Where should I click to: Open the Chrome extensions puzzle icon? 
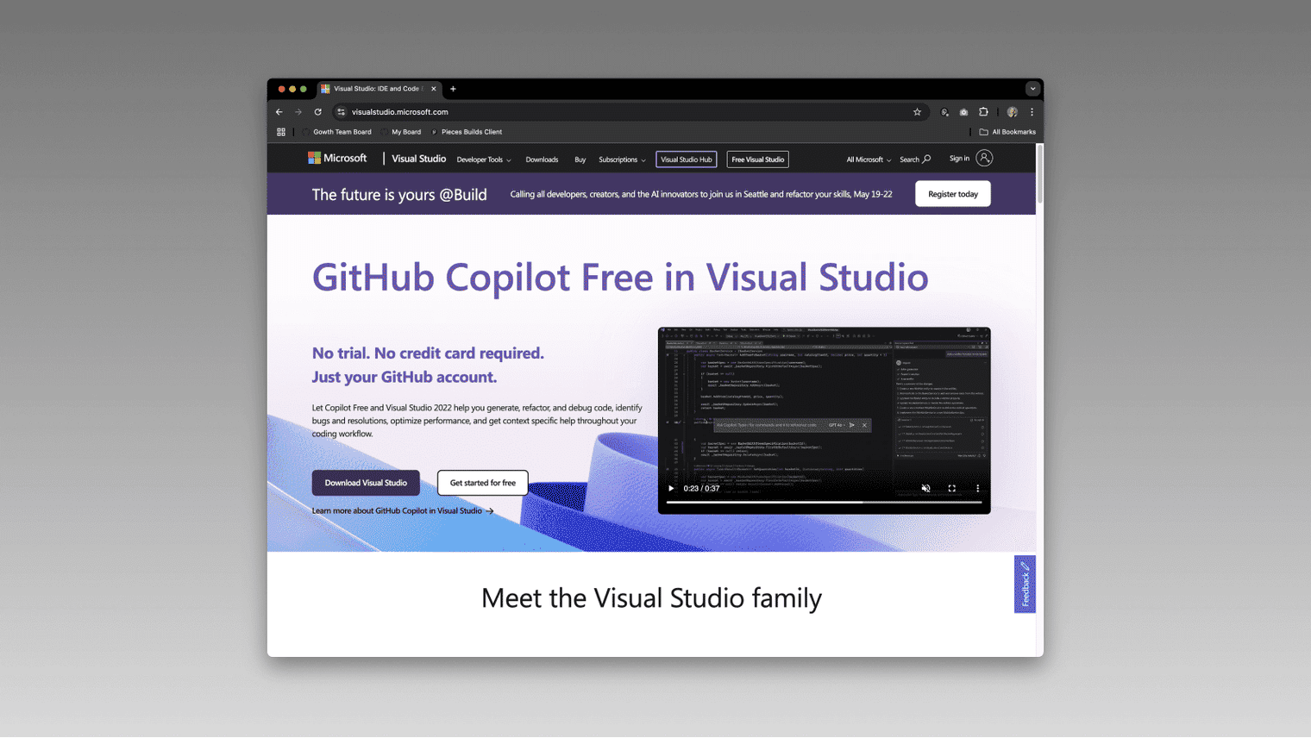[x=983, y=112]
